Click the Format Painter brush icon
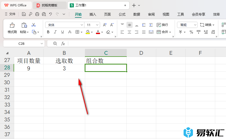The image size is (226, 139). pyautogui.click(x=12, y=25)
